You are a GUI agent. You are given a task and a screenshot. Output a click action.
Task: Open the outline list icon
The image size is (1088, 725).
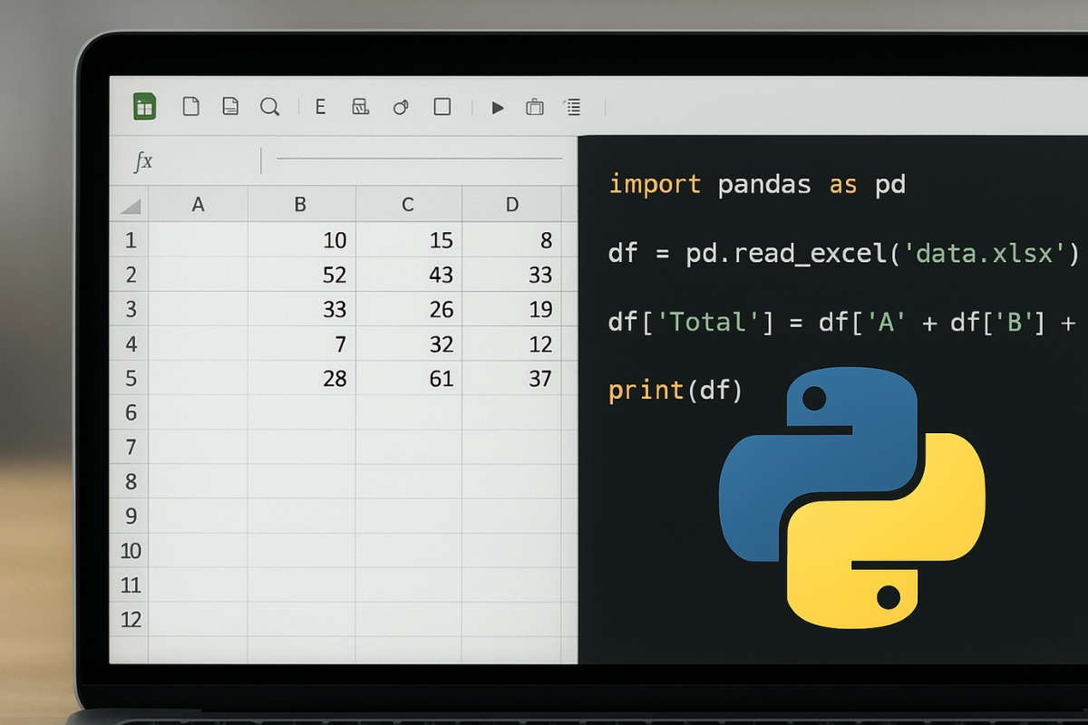(572, 106)
